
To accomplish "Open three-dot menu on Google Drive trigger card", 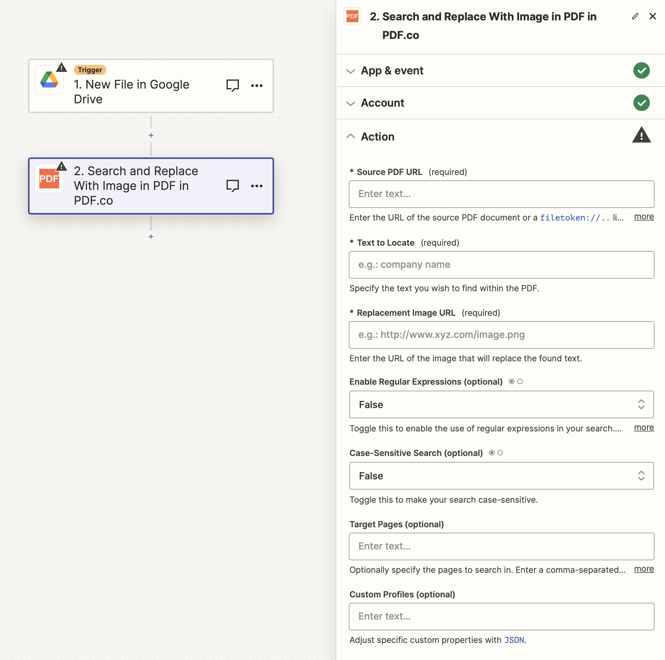I will 257,86.
